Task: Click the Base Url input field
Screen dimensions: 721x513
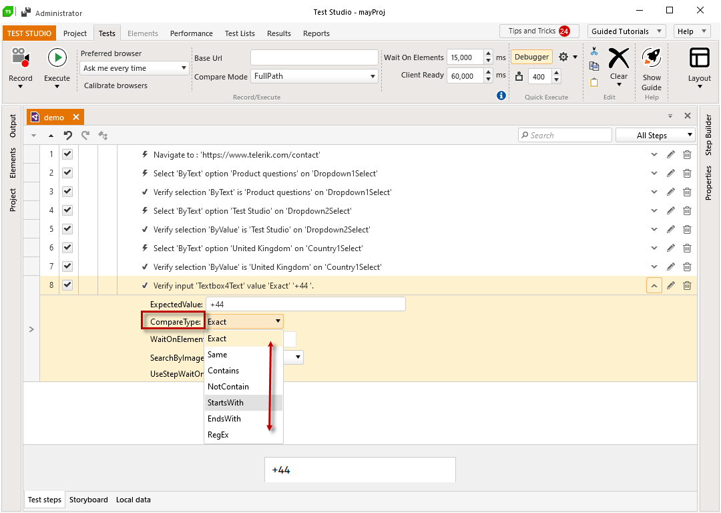Action: (x=314, y=57)
